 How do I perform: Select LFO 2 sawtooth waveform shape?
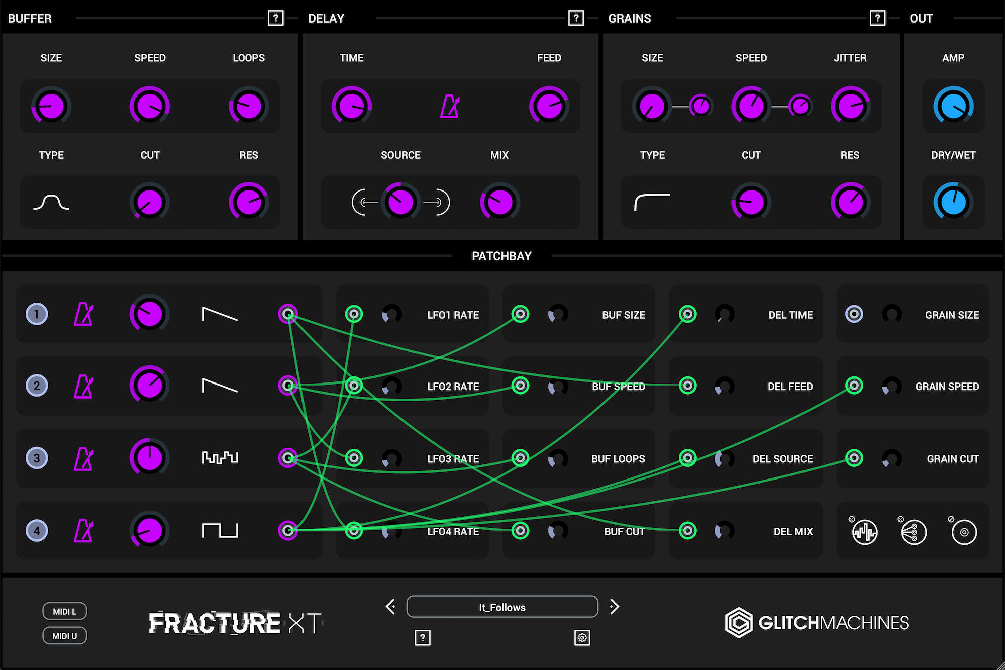click(x=220, y=386)
